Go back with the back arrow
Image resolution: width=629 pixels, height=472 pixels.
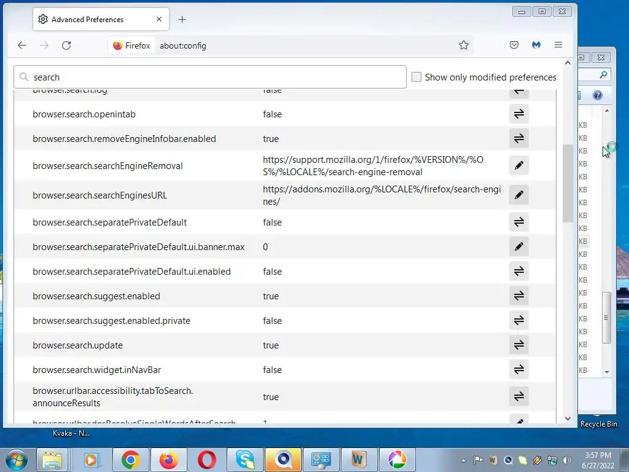[22, 45]
